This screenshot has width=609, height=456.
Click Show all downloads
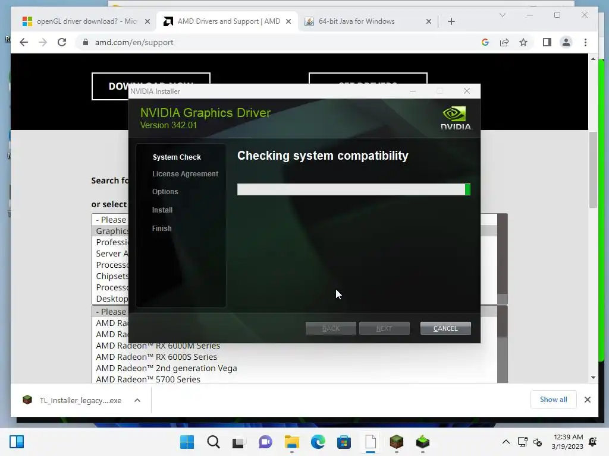(554, 400)
